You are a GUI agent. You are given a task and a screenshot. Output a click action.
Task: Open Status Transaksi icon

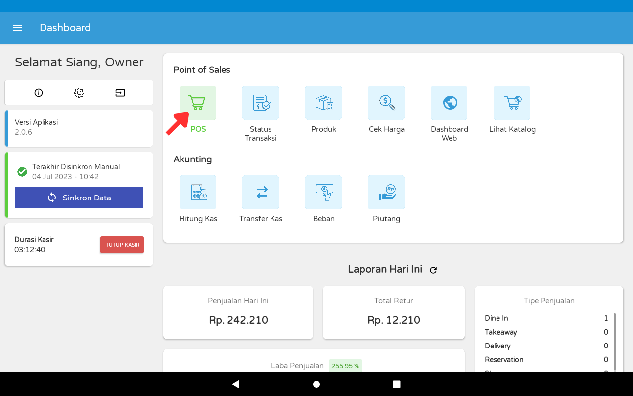(261, 102)
